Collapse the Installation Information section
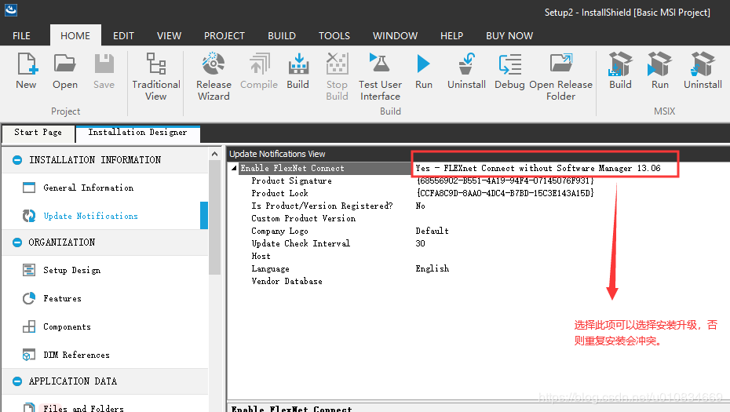Viewport: 730px width, 412px height. pyautogui.click(x=17, y=160)
